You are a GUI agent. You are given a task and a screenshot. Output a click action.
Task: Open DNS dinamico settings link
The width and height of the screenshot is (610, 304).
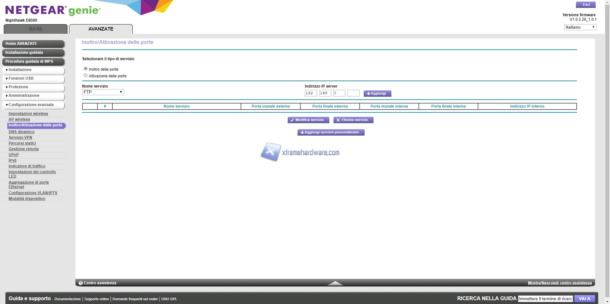click(x=21, y=132)
